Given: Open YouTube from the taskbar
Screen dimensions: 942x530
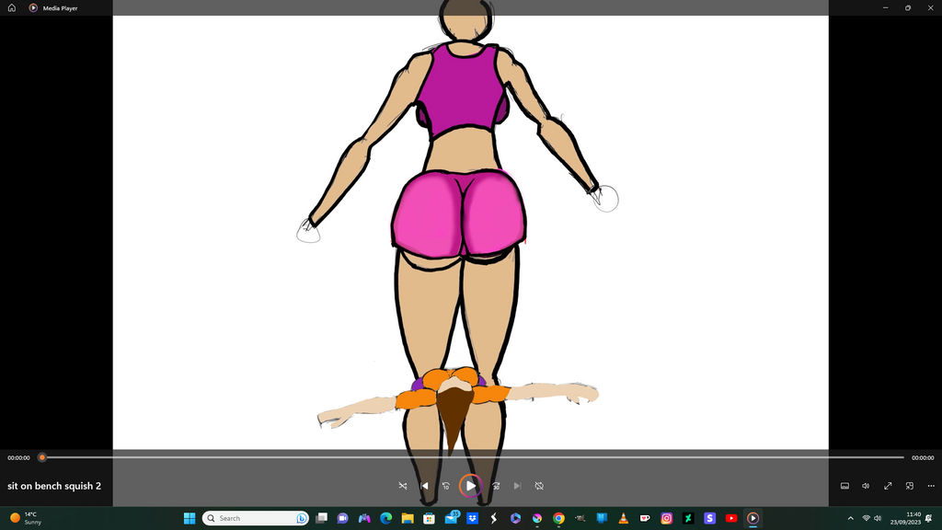Looking at the screenshot, I should coord(731,518).
